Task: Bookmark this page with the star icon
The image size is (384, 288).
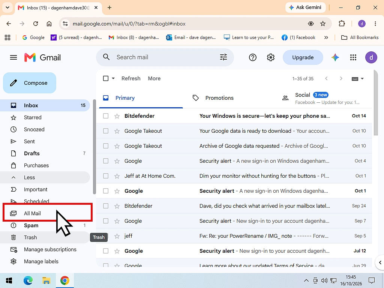Action: tap(323, 24)
